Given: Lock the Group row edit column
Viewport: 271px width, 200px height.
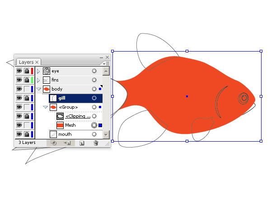Looking at the screenshot, I should 27,107.
